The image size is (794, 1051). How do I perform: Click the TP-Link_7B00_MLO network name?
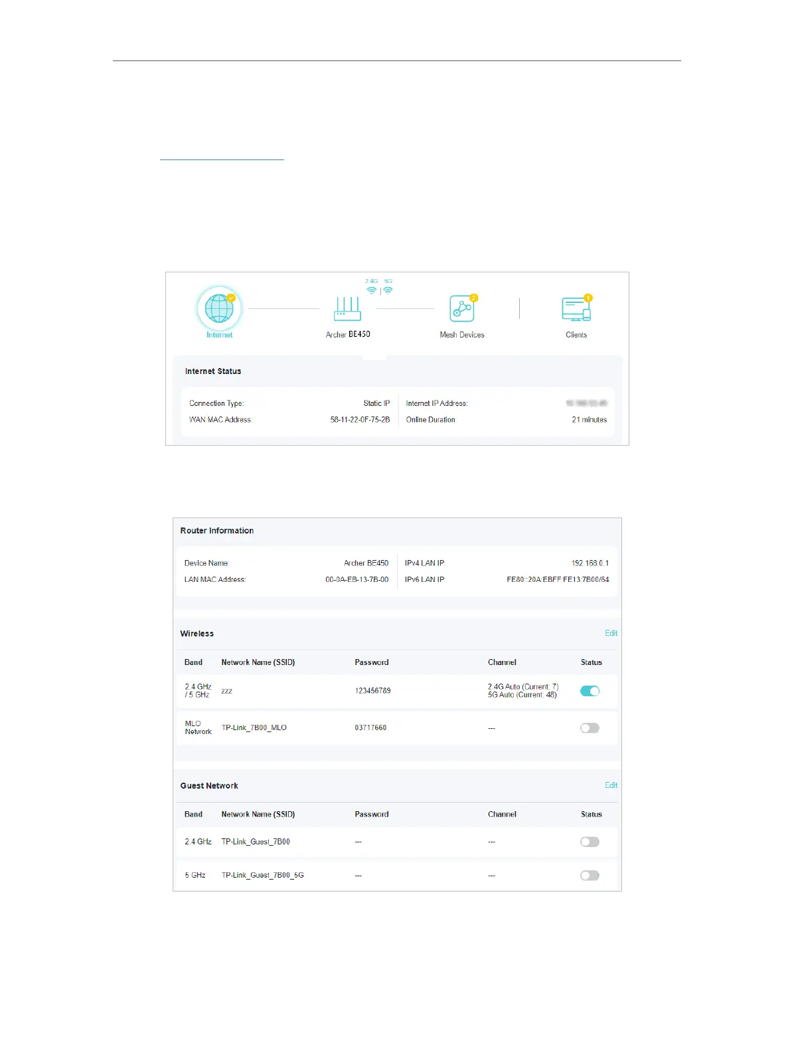click(x=254, y=728)
